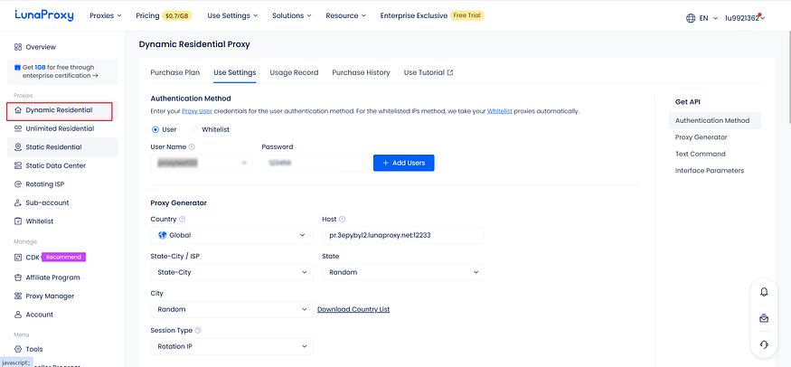
Task: Open the City Random dropdown
Action: [231, 309]
